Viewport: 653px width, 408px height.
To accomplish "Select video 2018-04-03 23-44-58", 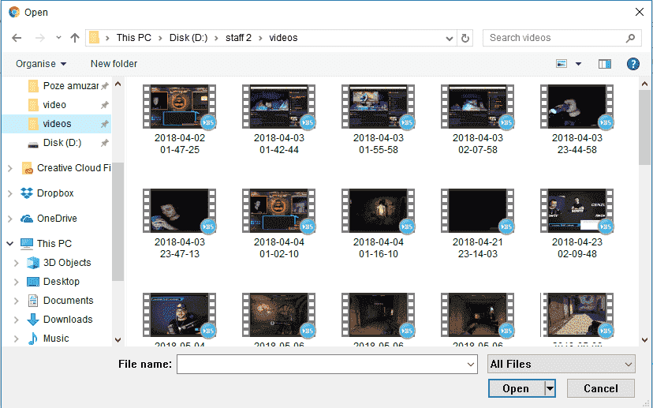I will pos(577,120).
